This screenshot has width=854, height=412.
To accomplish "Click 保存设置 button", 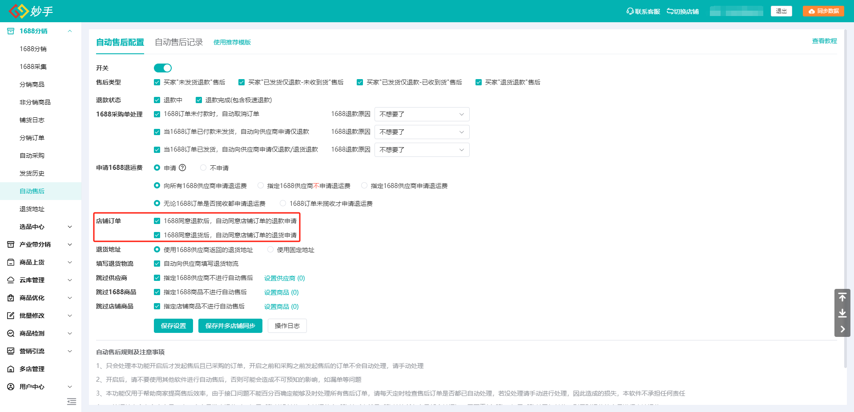I will tap(173, 326).
